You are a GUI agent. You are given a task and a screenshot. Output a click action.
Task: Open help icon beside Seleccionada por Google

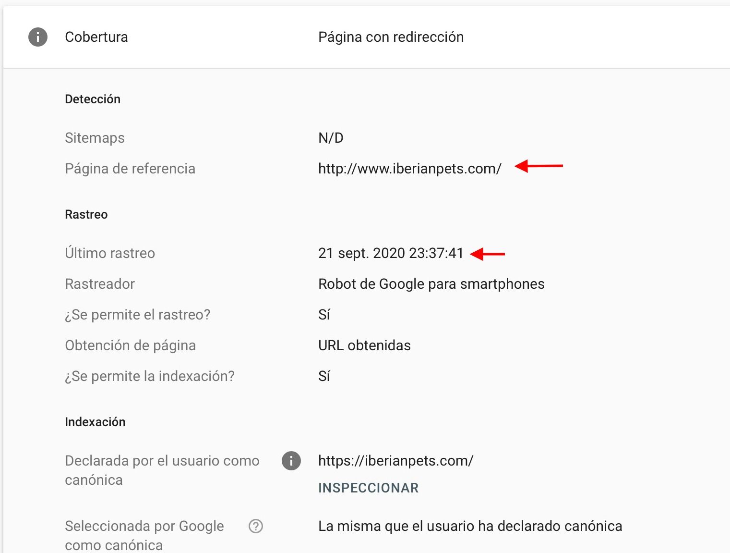point(256,527)
